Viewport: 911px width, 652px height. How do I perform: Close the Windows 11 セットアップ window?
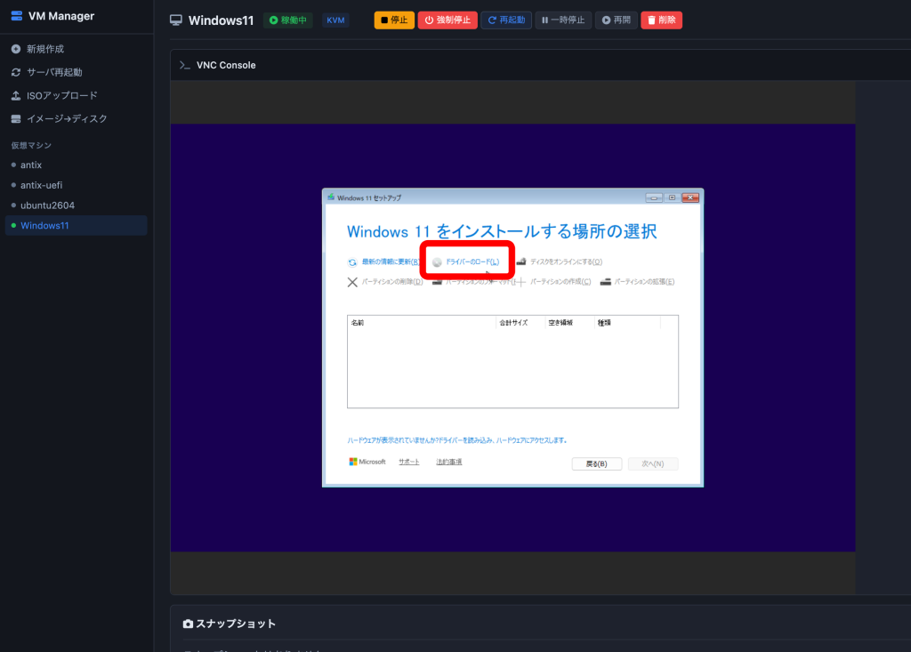690,197
